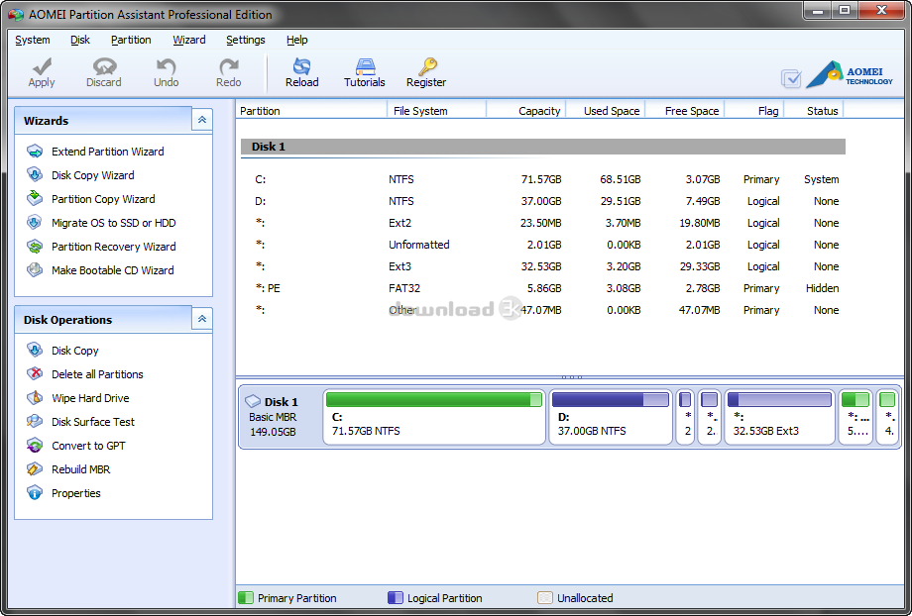912x616 pixels.
Task: Sort by Partition column header
Action: click(311, 110)
